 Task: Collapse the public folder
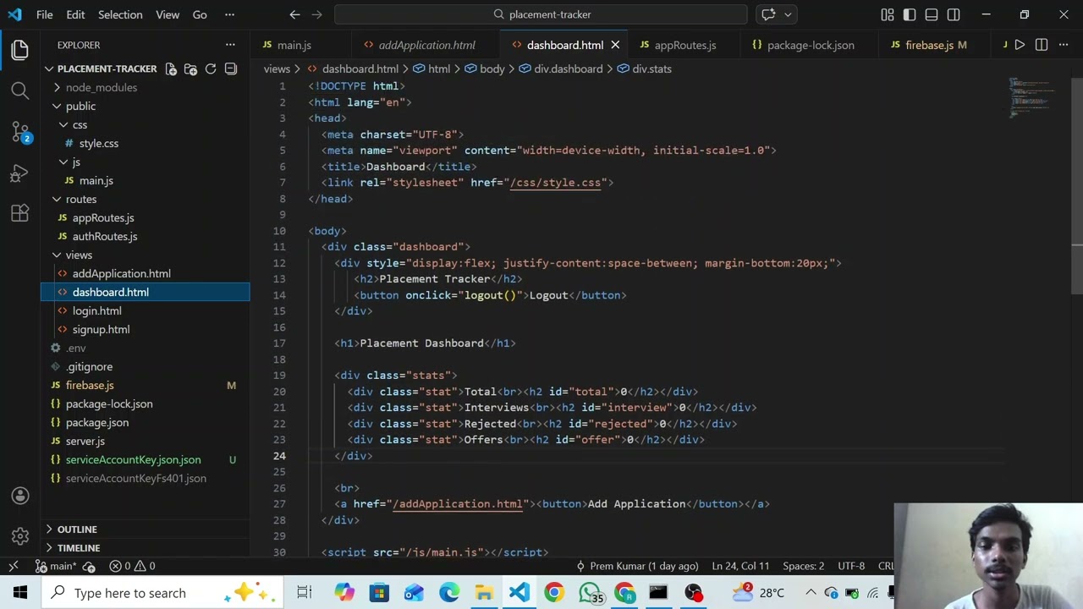[x=80, y=106]
